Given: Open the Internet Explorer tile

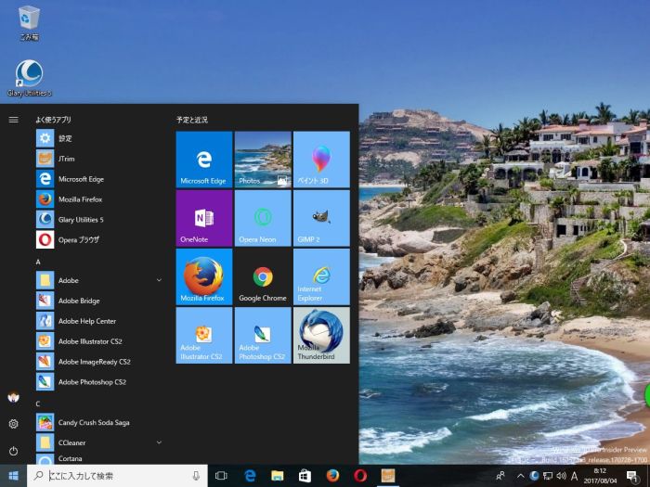Looking at the screenshot, I should (321, 276).
